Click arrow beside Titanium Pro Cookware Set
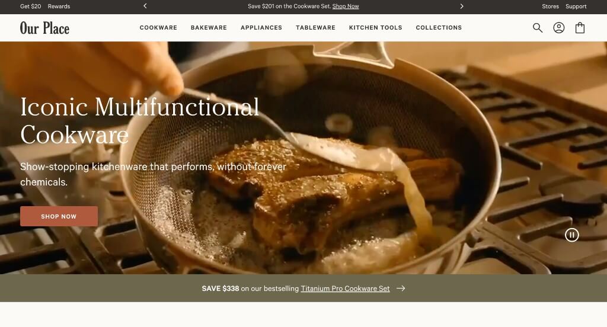This screenshot has width=607, height=327. 401,288
